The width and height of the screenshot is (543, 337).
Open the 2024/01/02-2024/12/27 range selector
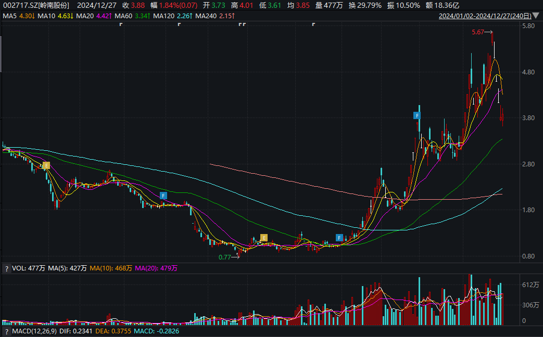click(x=485, y=16)
